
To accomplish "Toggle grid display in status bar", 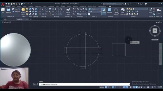I will pyautogui.click(x=106, y=87).
